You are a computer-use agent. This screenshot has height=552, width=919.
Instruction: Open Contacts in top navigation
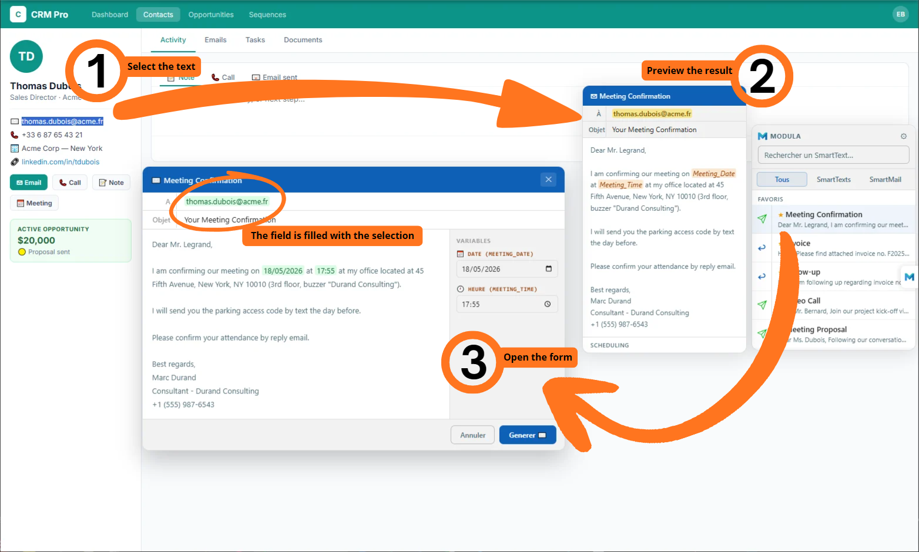point(158,15)
